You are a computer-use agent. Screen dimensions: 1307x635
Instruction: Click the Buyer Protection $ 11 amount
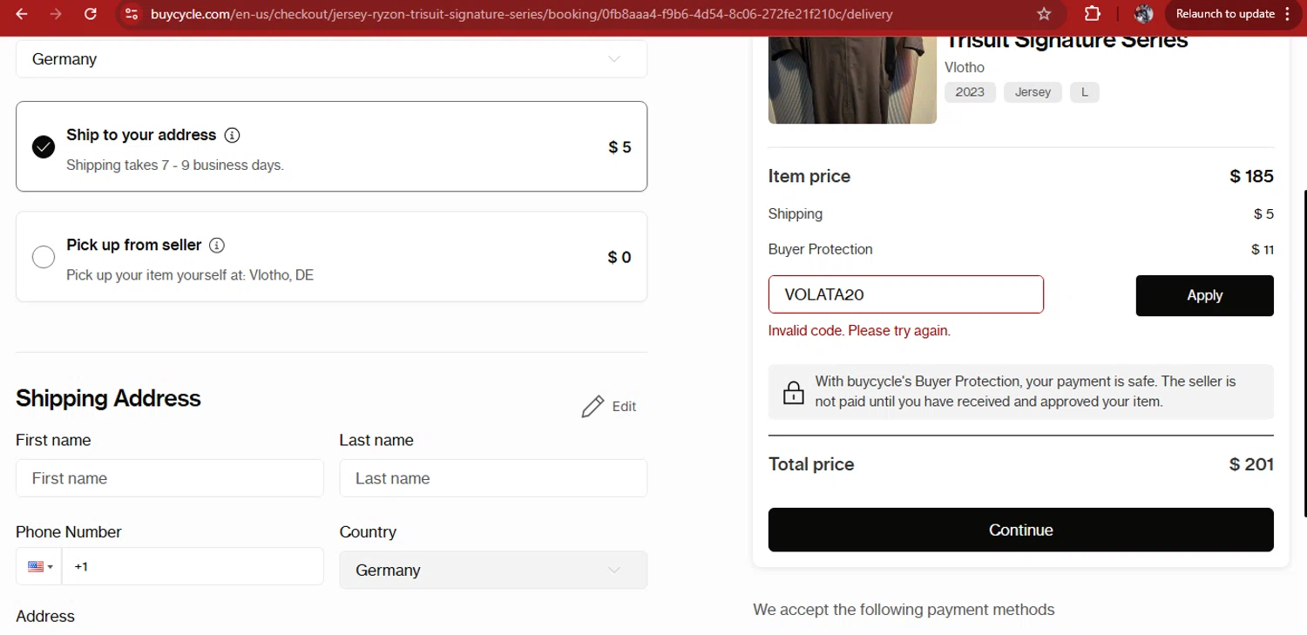point(1263,250)
